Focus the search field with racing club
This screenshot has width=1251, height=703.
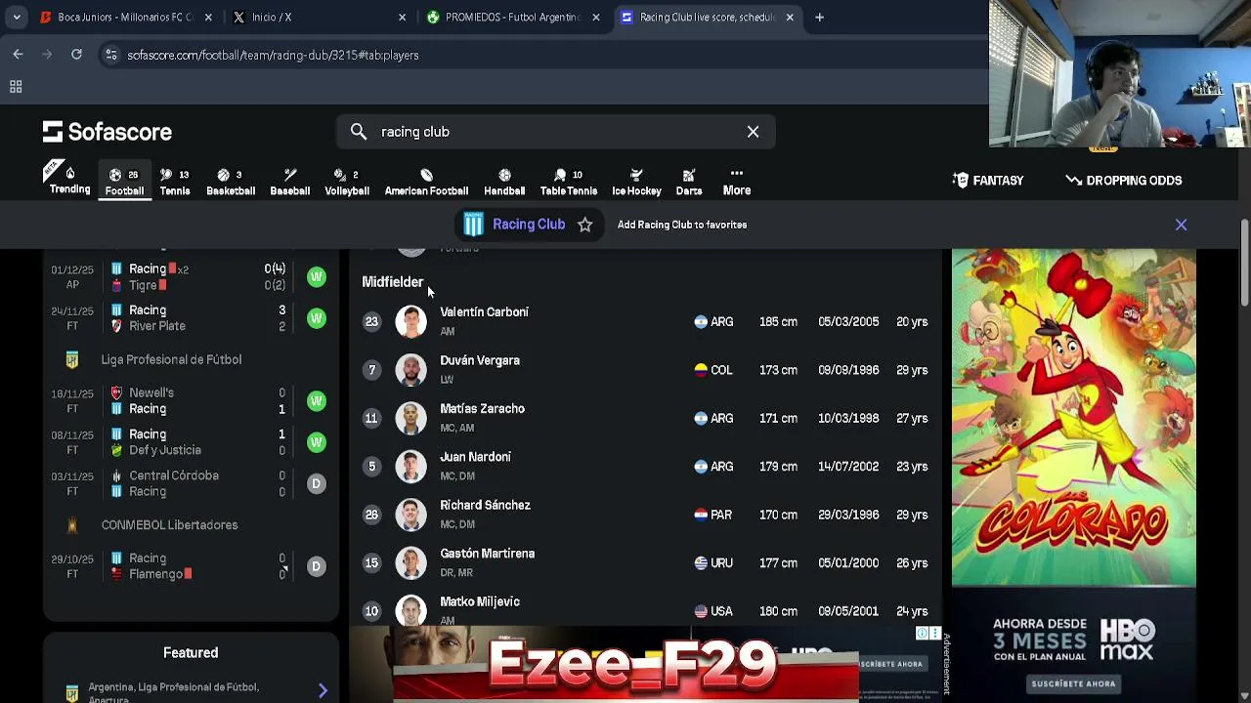[x=555, y=132]
